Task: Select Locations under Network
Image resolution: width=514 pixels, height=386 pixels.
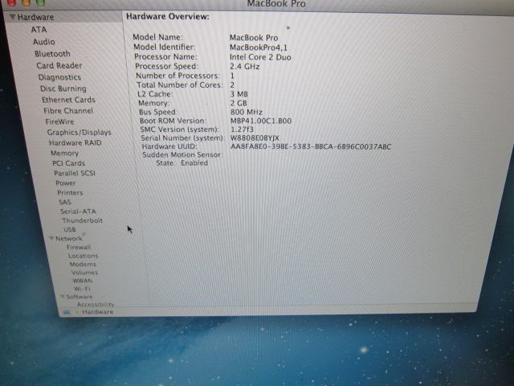Action: (84, 256)
